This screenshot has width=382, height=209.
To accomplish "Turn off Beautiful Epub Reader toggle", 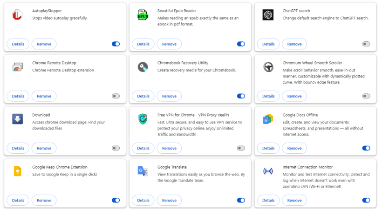I will [x=241, y=44].
